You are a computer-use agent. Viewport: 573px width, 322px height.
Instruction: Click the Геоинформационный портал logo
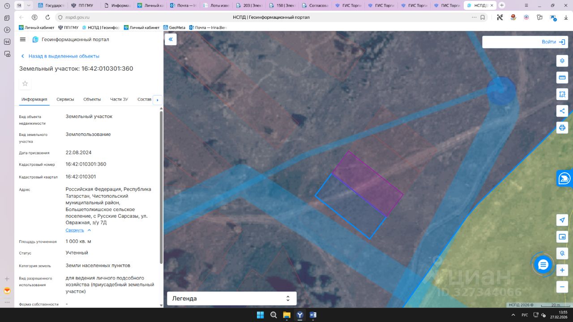pos(71,39)
